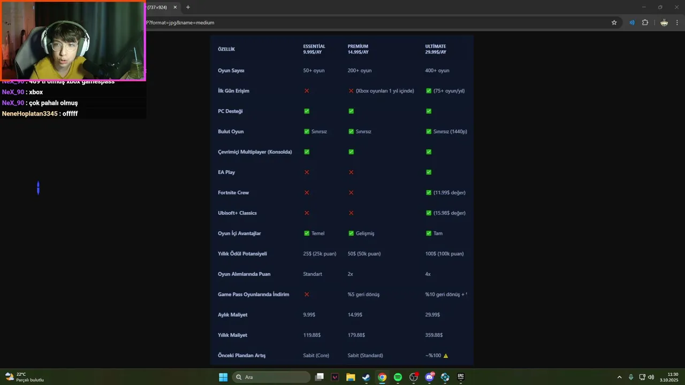Click 'Gelişmiş' in Oyun İçi Avantajlar row
Image resolution: width=685 pixels, height=385 pixels.
click(x=365, y=233)
